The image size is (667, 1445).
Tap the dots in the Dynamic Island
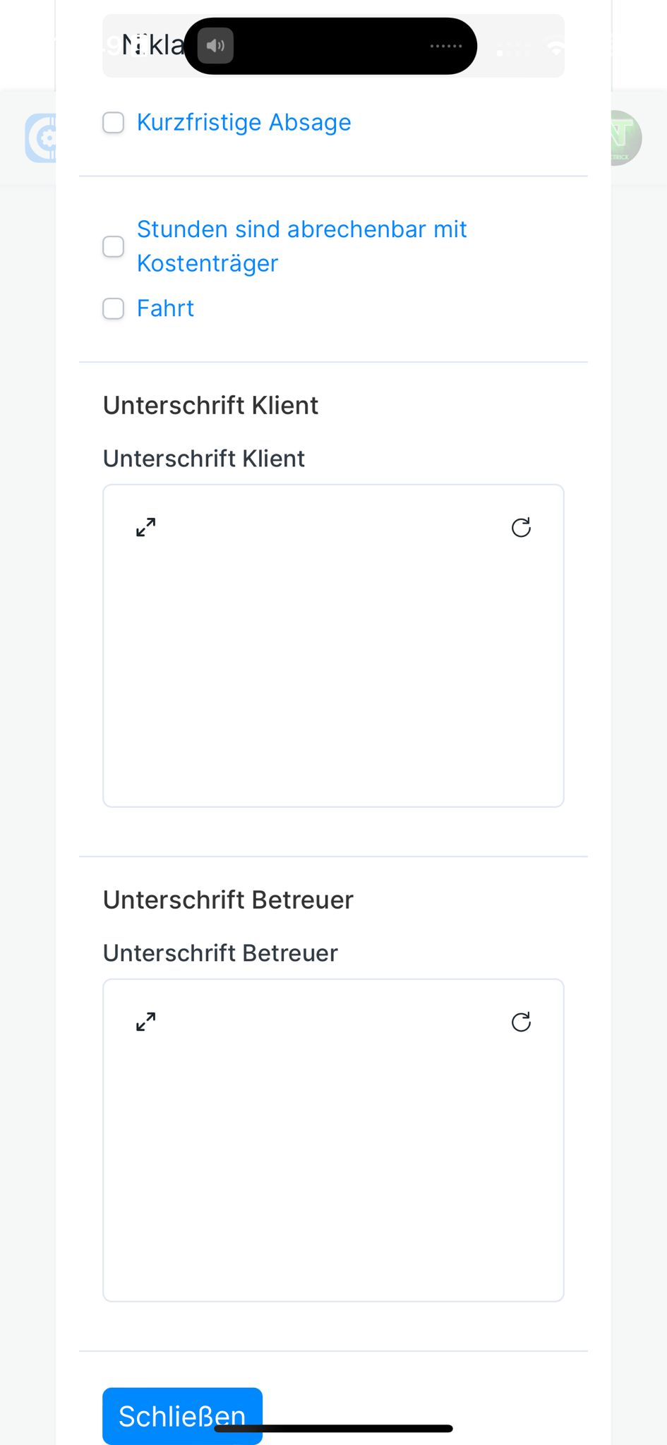click(x=446, y=46)
